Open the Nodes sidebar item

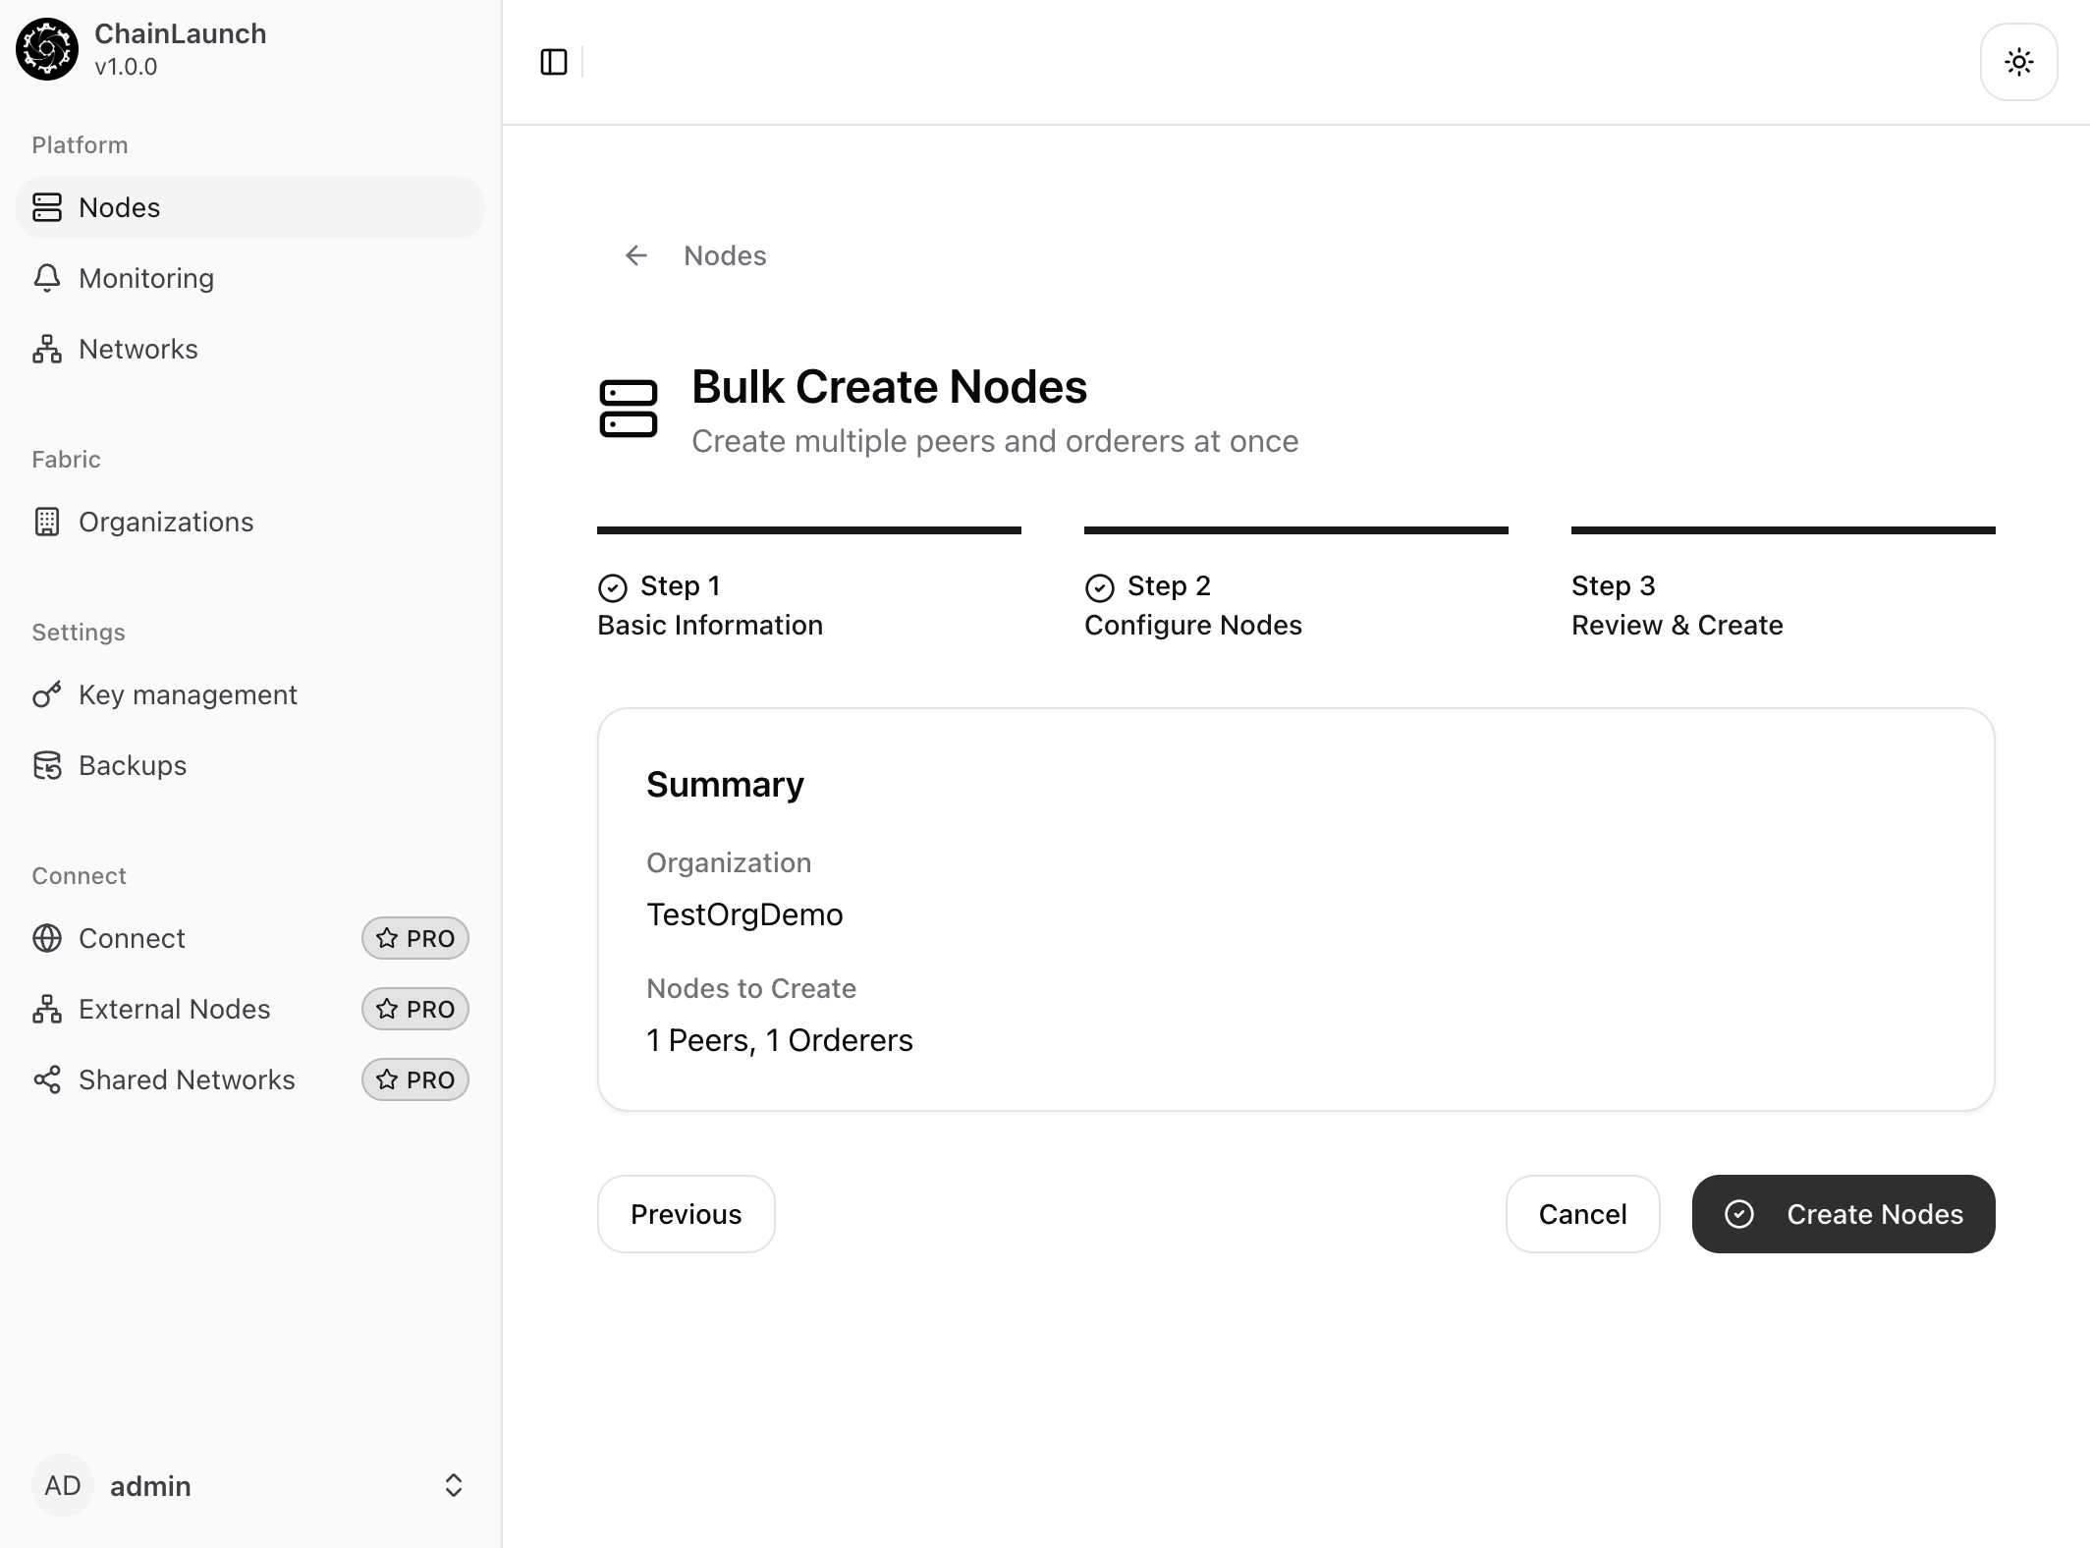tap(120, 207)
